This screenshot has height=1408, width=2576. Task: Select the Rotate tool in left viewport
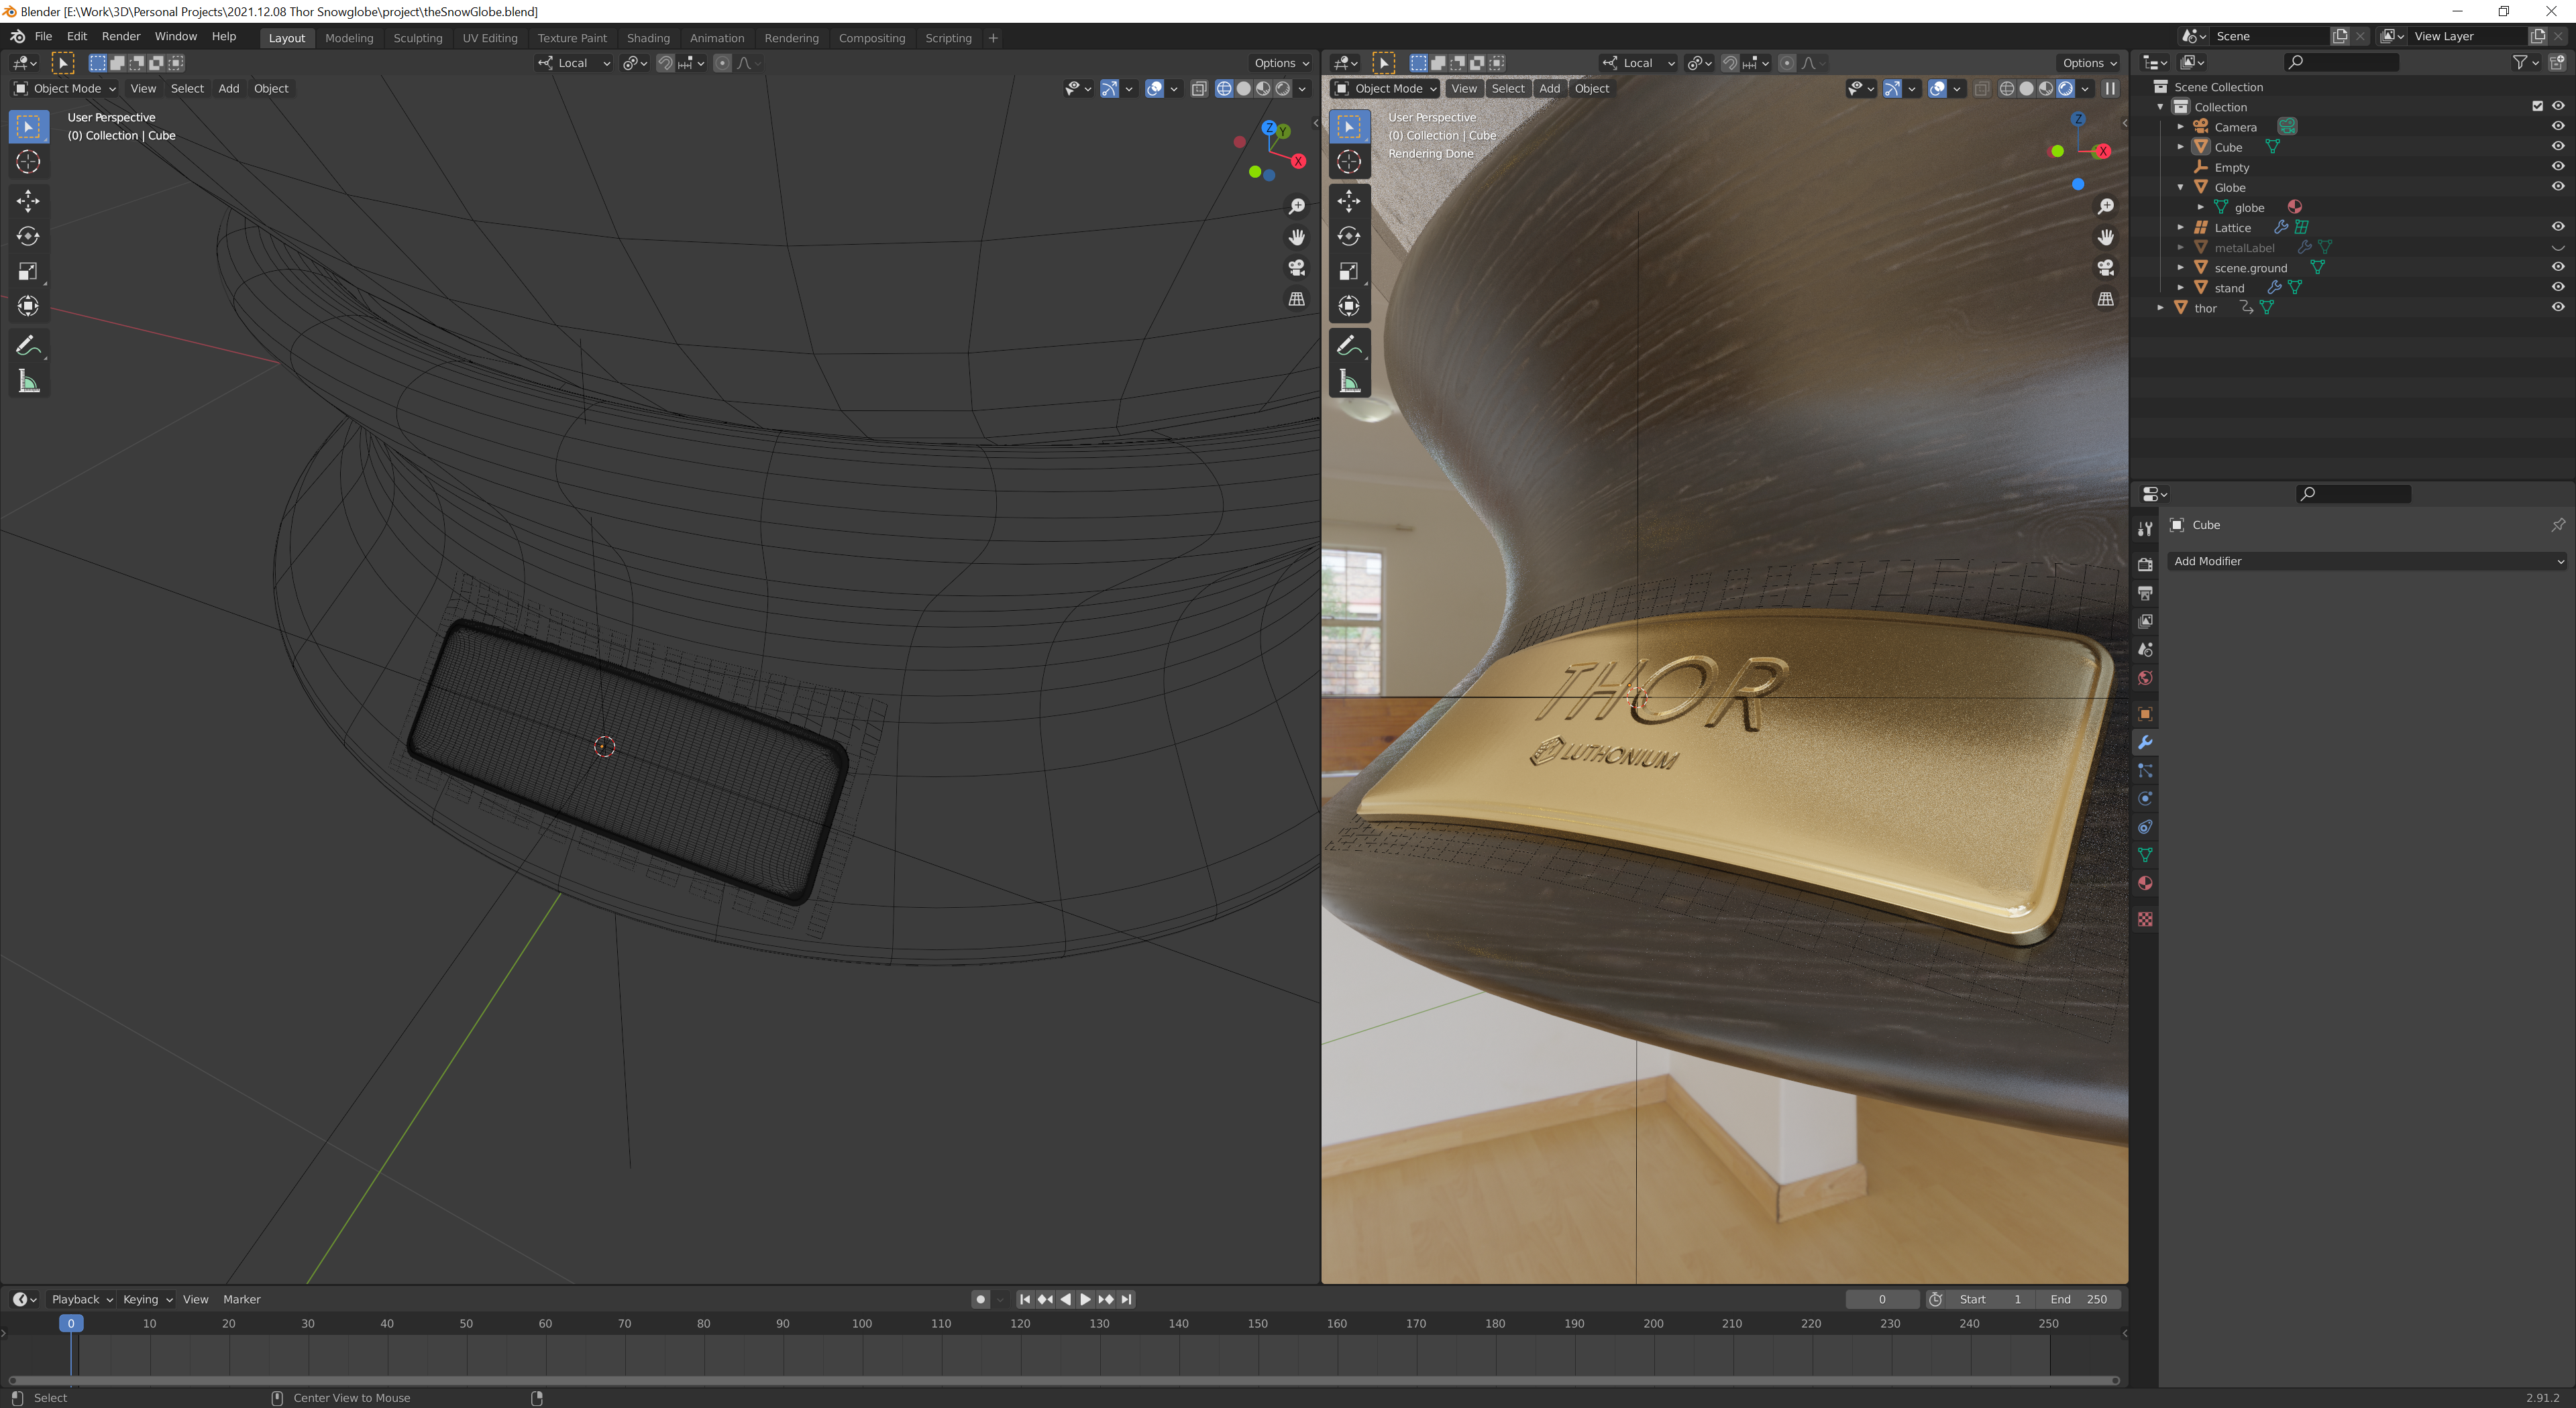pyautogui.click(x=28, y=236)
